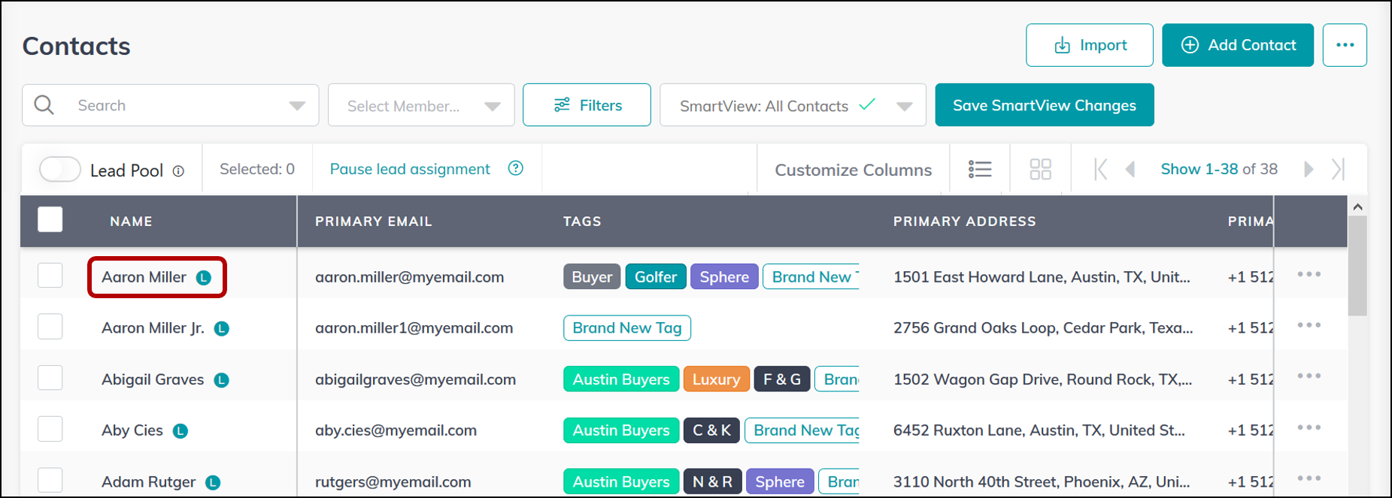This screenshot has height=498, width=1392.
Task: Open Filters button
Action: tap(587, 105)
